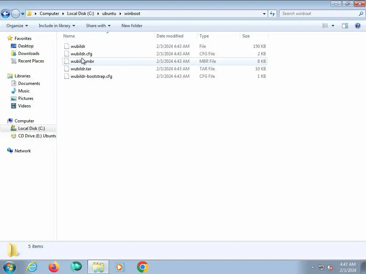Screen dimensions: 366x274
Task: Sort by the Name column header
Action: coord(108,36)
